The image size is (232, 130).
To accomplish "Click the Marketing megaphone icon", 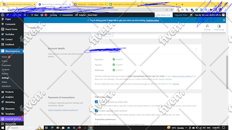I will pyautogui.click(x=3, y=102).
